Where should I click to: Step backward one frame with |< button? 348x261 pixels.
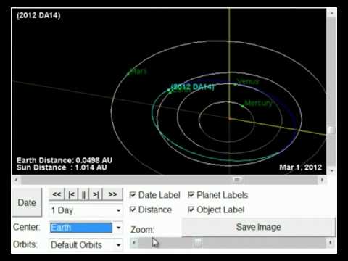pyautogui.click(x=71, y=194)
